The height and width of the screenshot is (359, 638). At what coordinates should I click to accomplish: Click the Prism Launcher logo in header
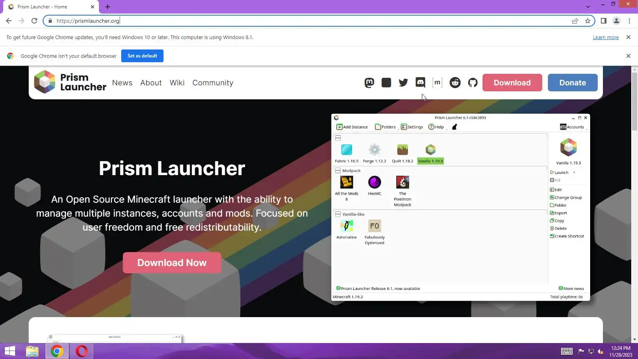70,82
